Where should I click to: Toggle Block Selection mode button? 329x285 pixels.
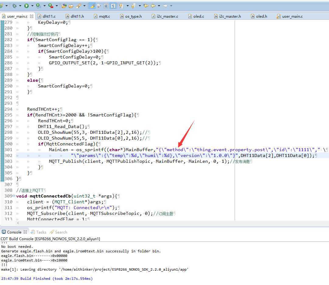click(106, 6)
